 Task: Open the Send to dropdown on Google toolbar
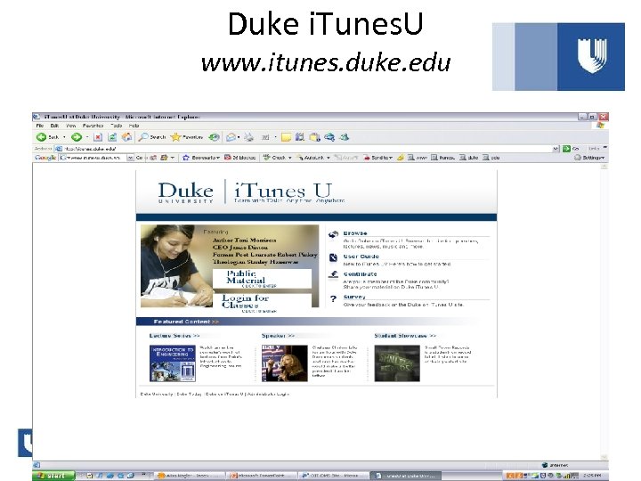click(x=378, y=158)
